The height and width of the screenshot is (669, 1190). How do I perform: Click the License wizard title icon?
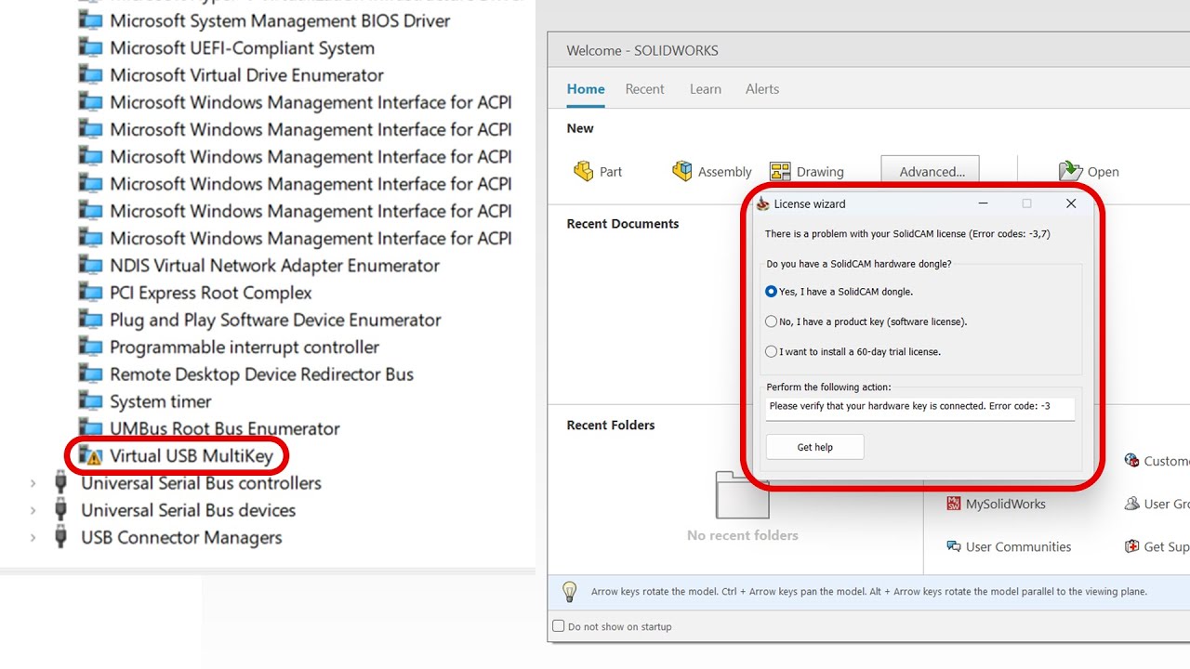click(763, 203)
